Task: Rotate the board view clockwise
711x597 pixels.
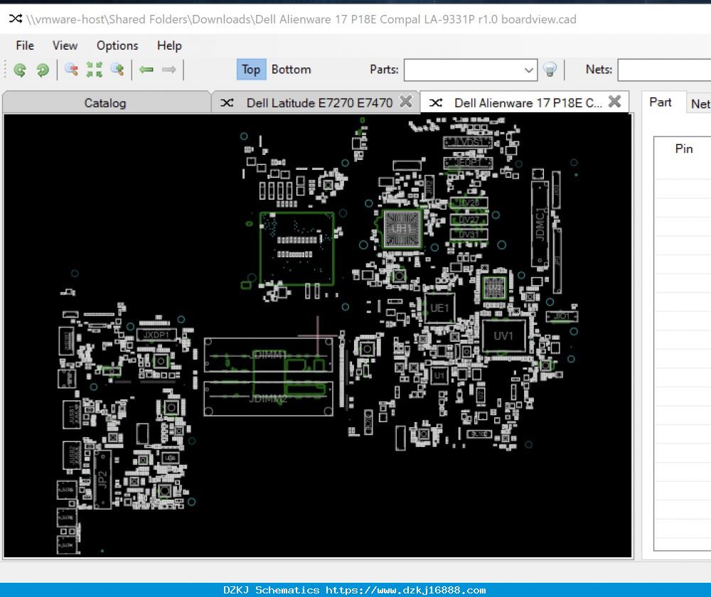Action: [43, 70]
